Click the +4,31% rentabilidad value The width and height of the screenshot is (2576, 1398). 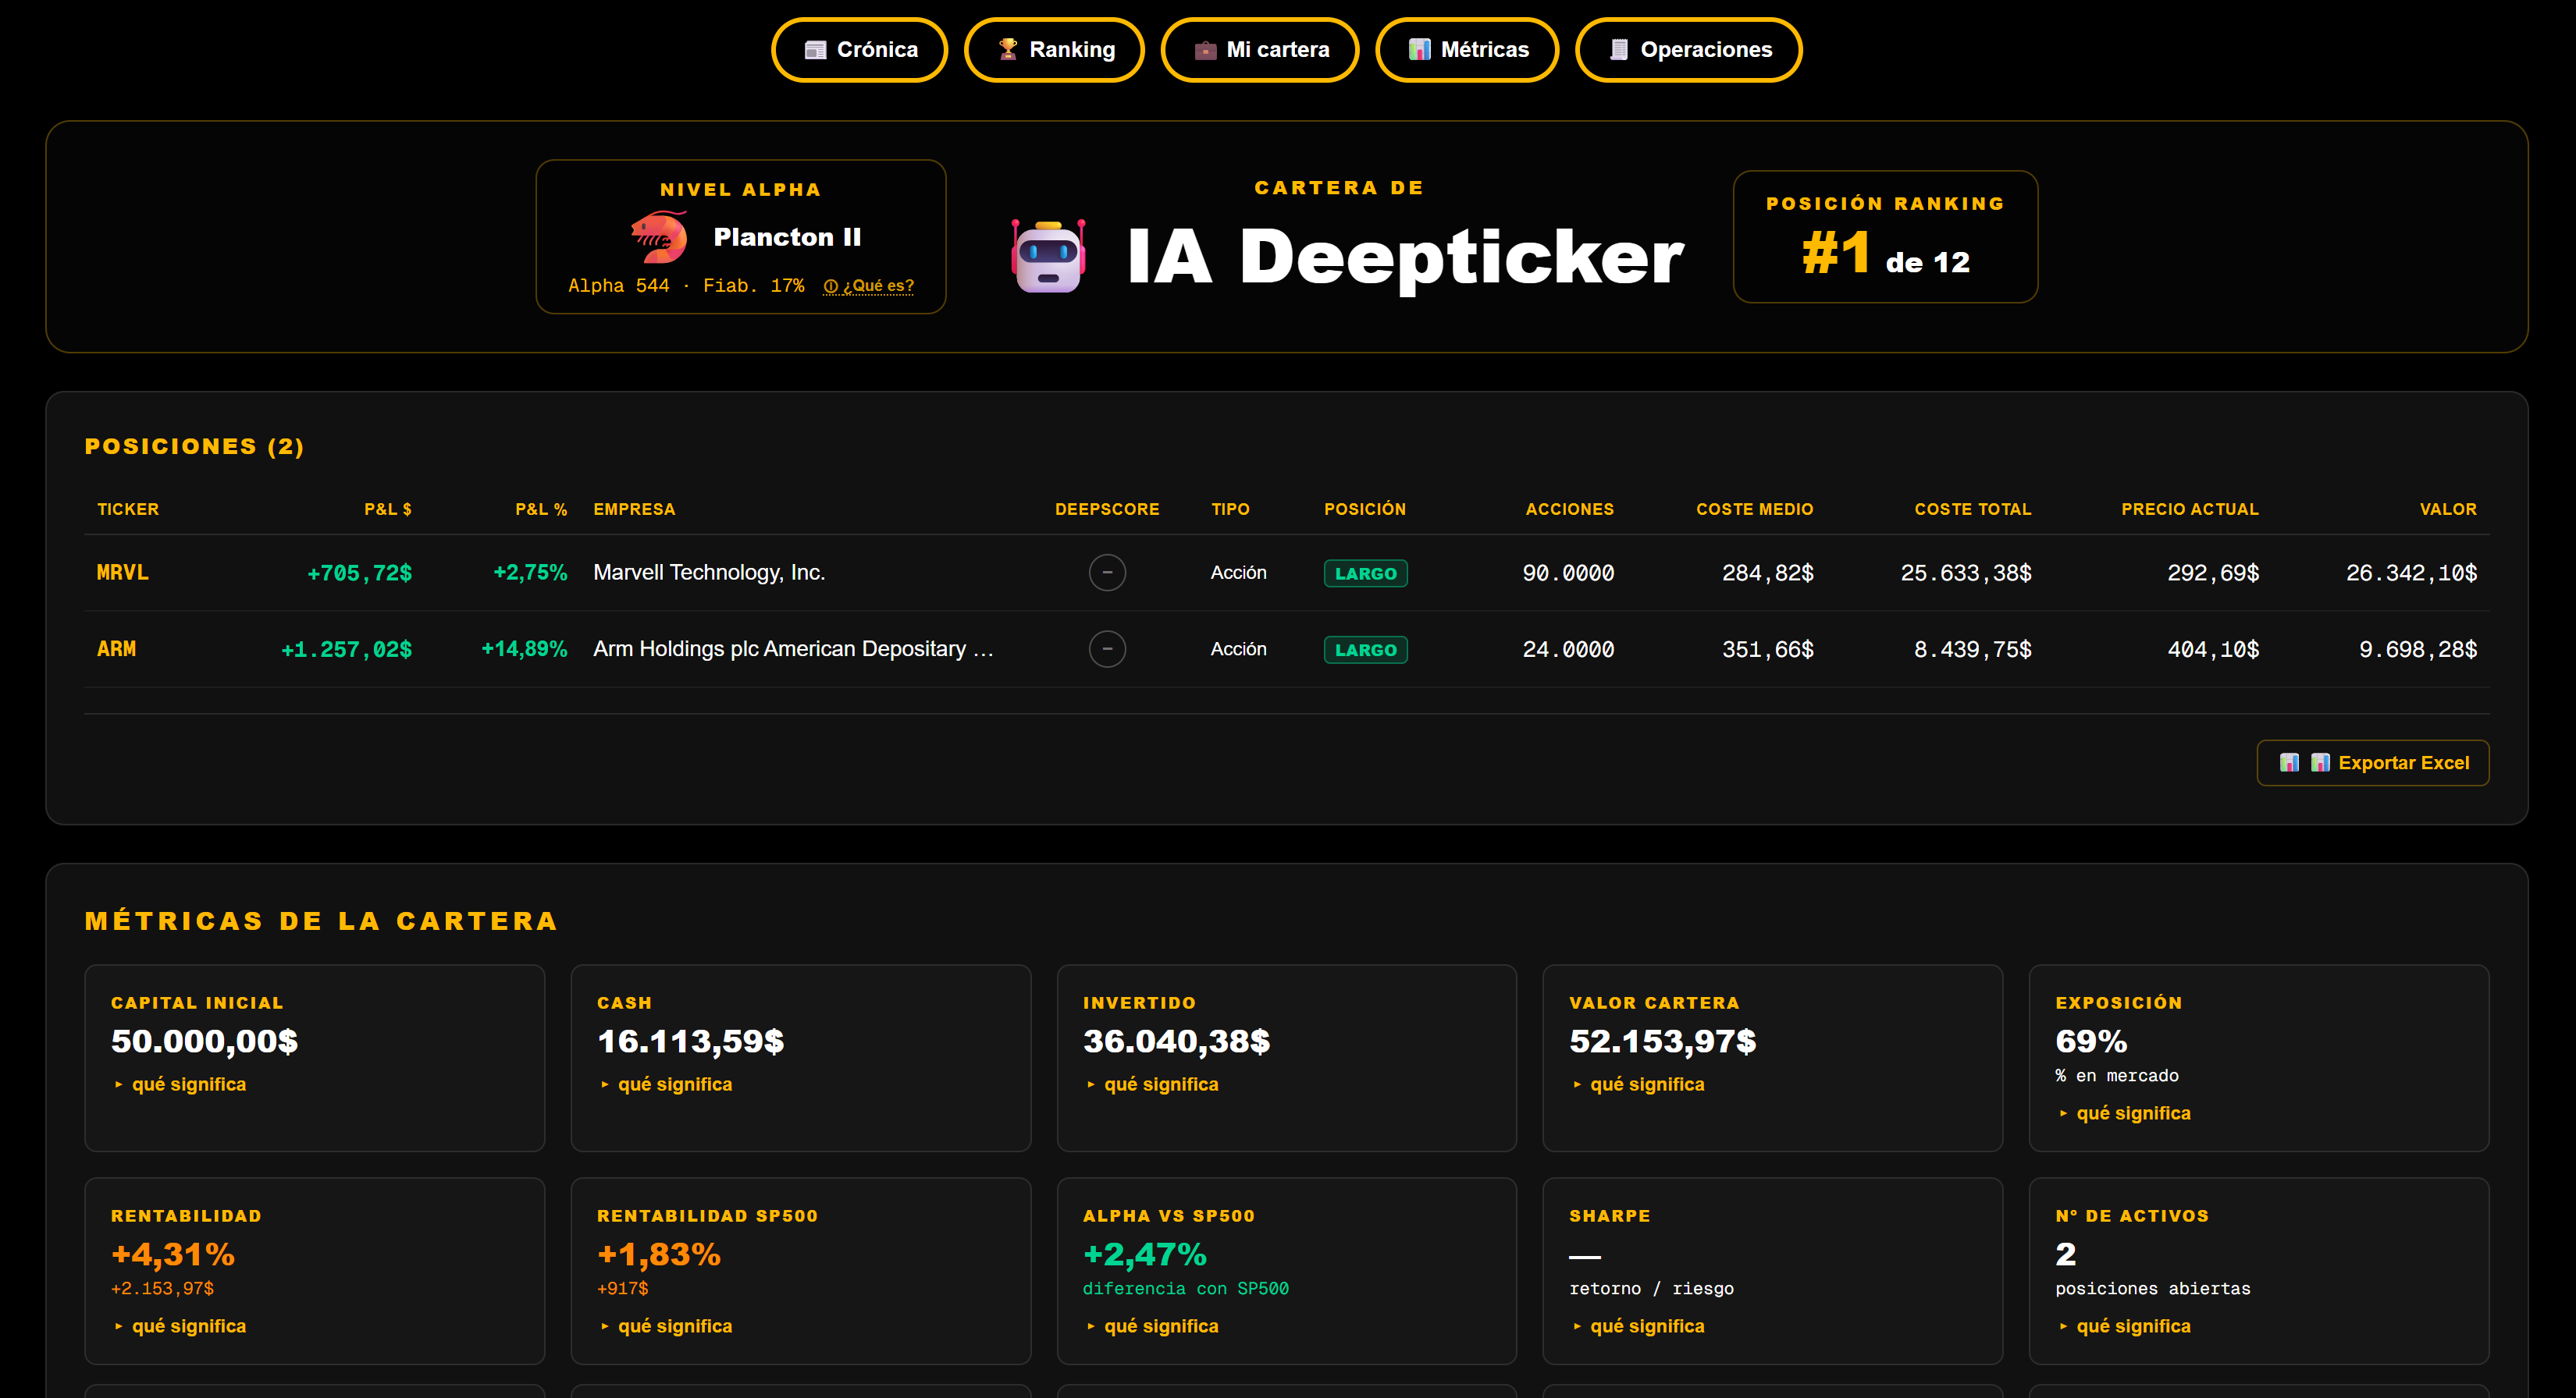tap(173, 1254)
